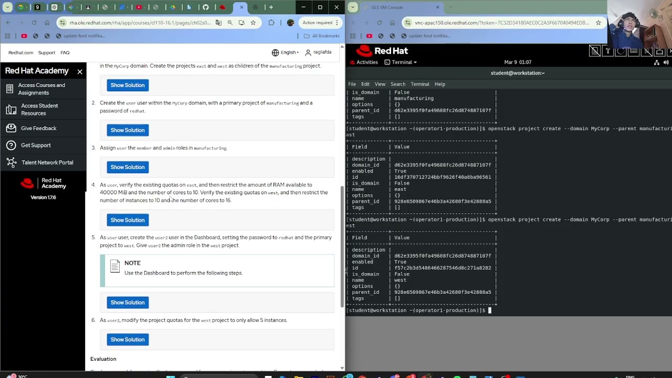Click the Red Hat Academy hat logo
Screen dimensions: 672x378
27,183
